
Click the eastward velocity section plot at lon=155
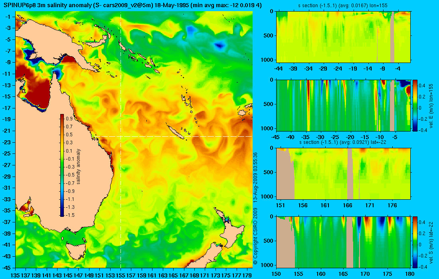(344, 105)
